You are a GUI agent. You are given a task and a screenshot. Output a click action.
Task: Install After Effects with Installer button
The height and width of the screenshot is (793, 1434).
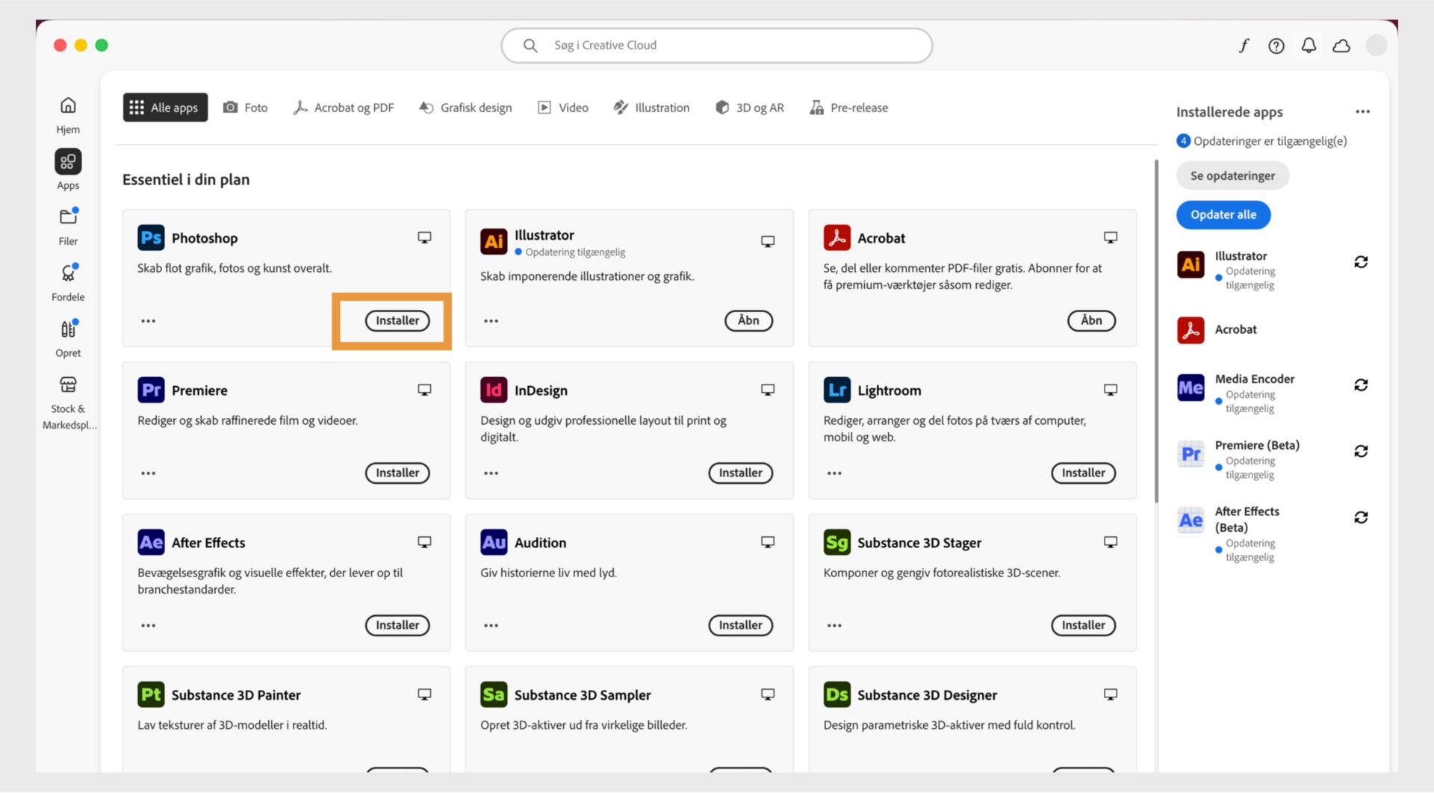tap(397, 625)
